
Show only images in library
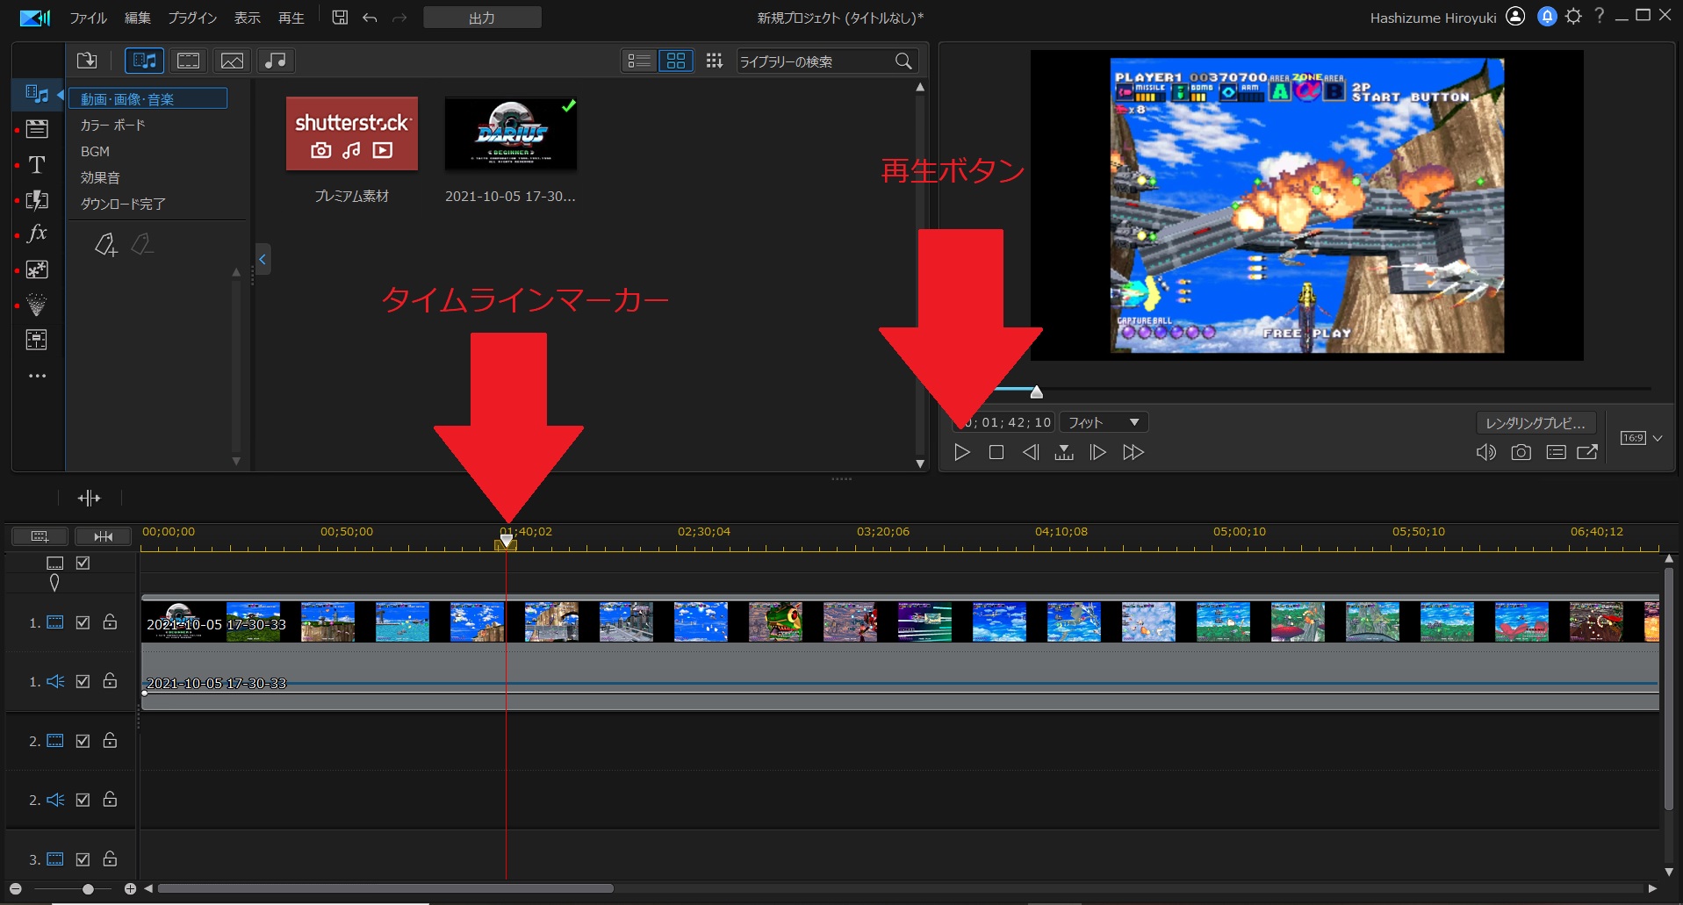coord(232,61)
